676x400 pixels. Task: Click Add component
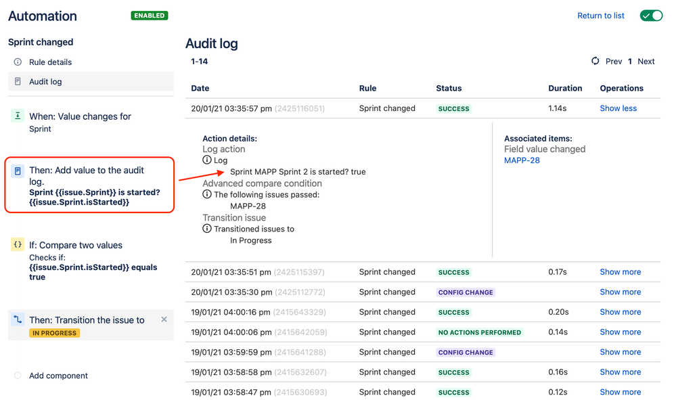click(x=58, y=376)
